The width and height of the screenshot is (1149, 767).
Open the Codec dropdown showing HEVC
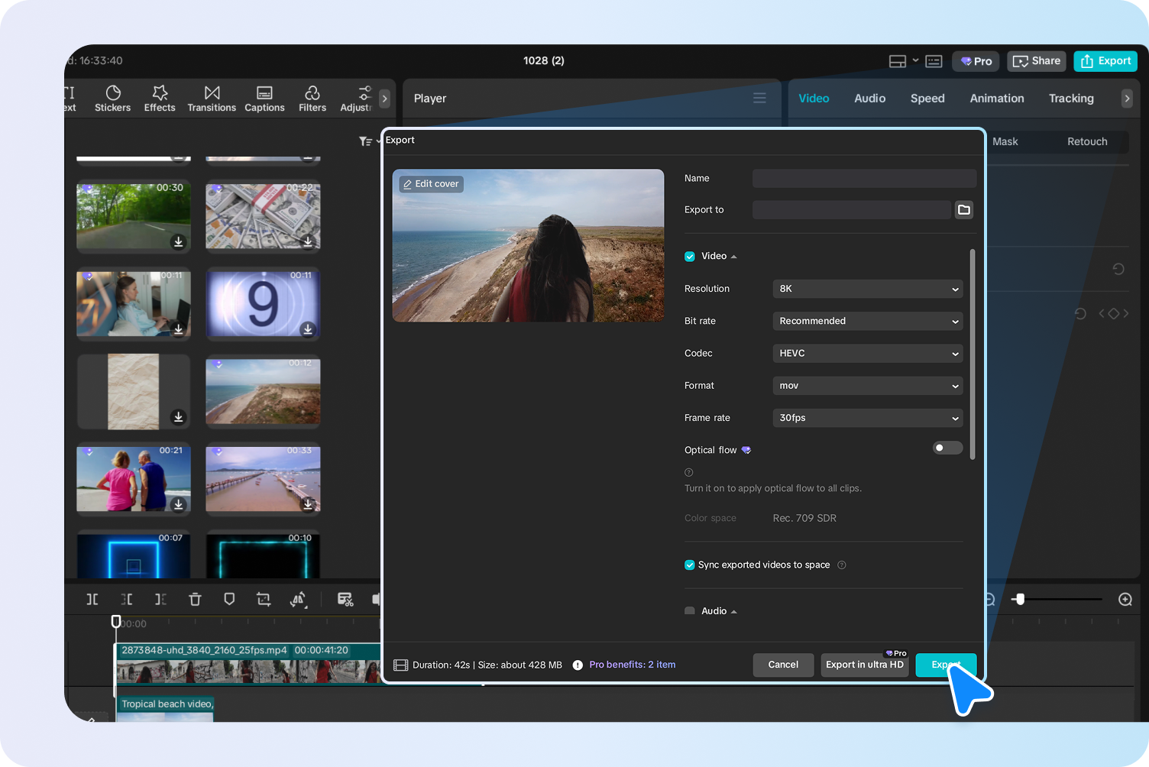pos(867,353)
